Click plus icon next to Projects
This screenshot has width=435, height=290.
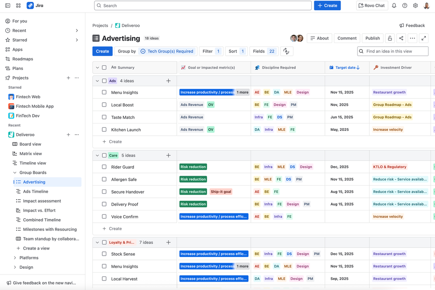[68, 78]
